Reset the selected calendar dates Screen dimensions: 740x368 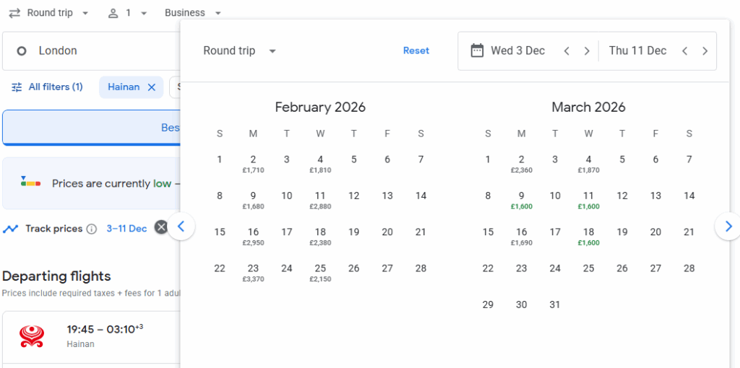416,51
